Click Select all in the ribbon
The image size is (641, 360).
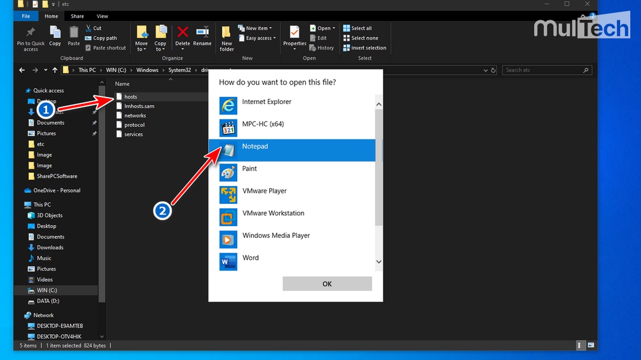point(358,28)
